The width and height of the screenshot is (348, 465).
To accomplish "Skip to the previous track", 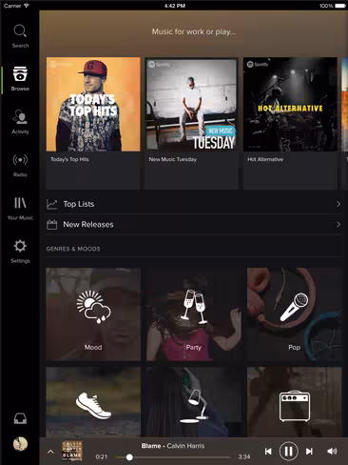I will [268, 451].
